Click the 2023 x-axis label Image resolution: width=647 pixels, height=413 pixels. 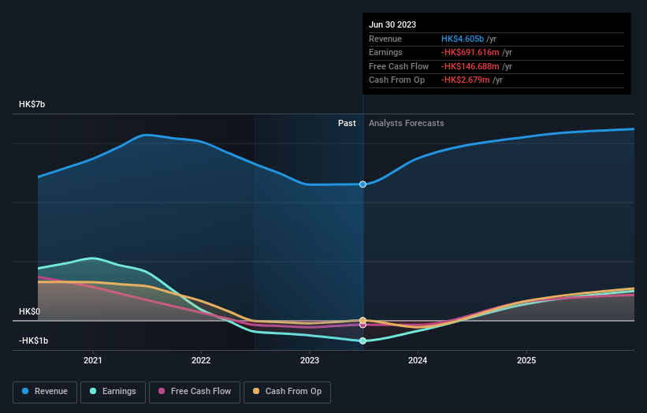point(310,360)
